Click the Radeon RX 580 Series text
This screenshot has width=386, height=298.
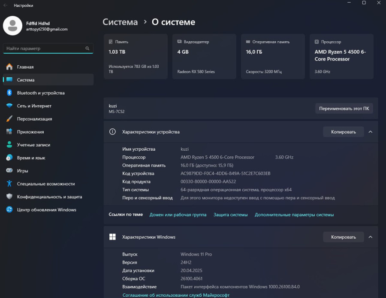[196, 71]
